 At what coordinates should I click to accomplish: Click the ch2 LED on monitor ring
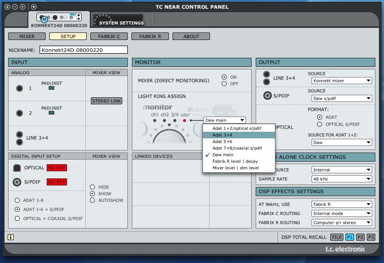point(164,121)
